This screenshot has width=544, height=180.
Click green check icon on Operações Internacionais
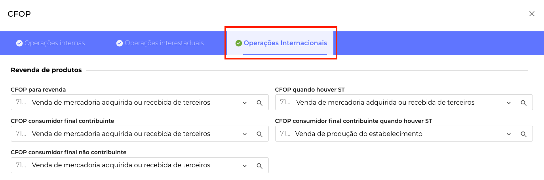239,43
